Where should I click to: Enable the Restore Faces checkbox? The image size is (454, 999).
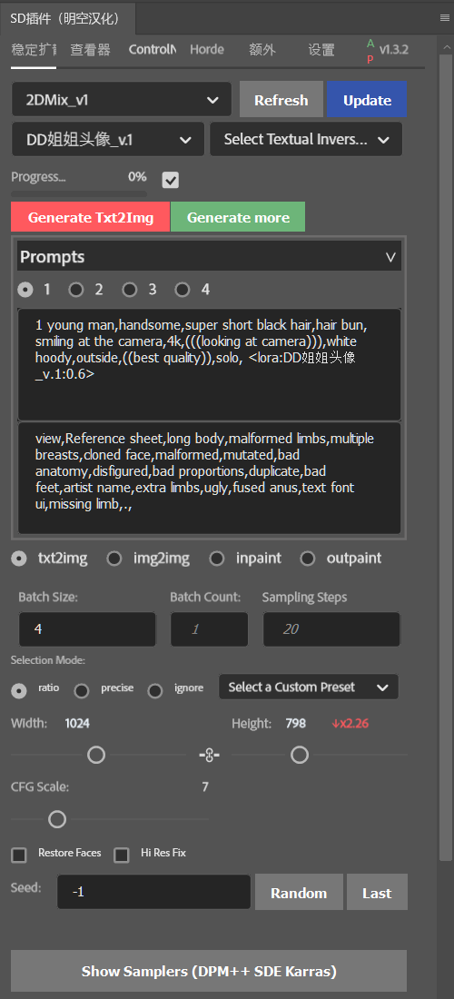click(x=19, y=855)
